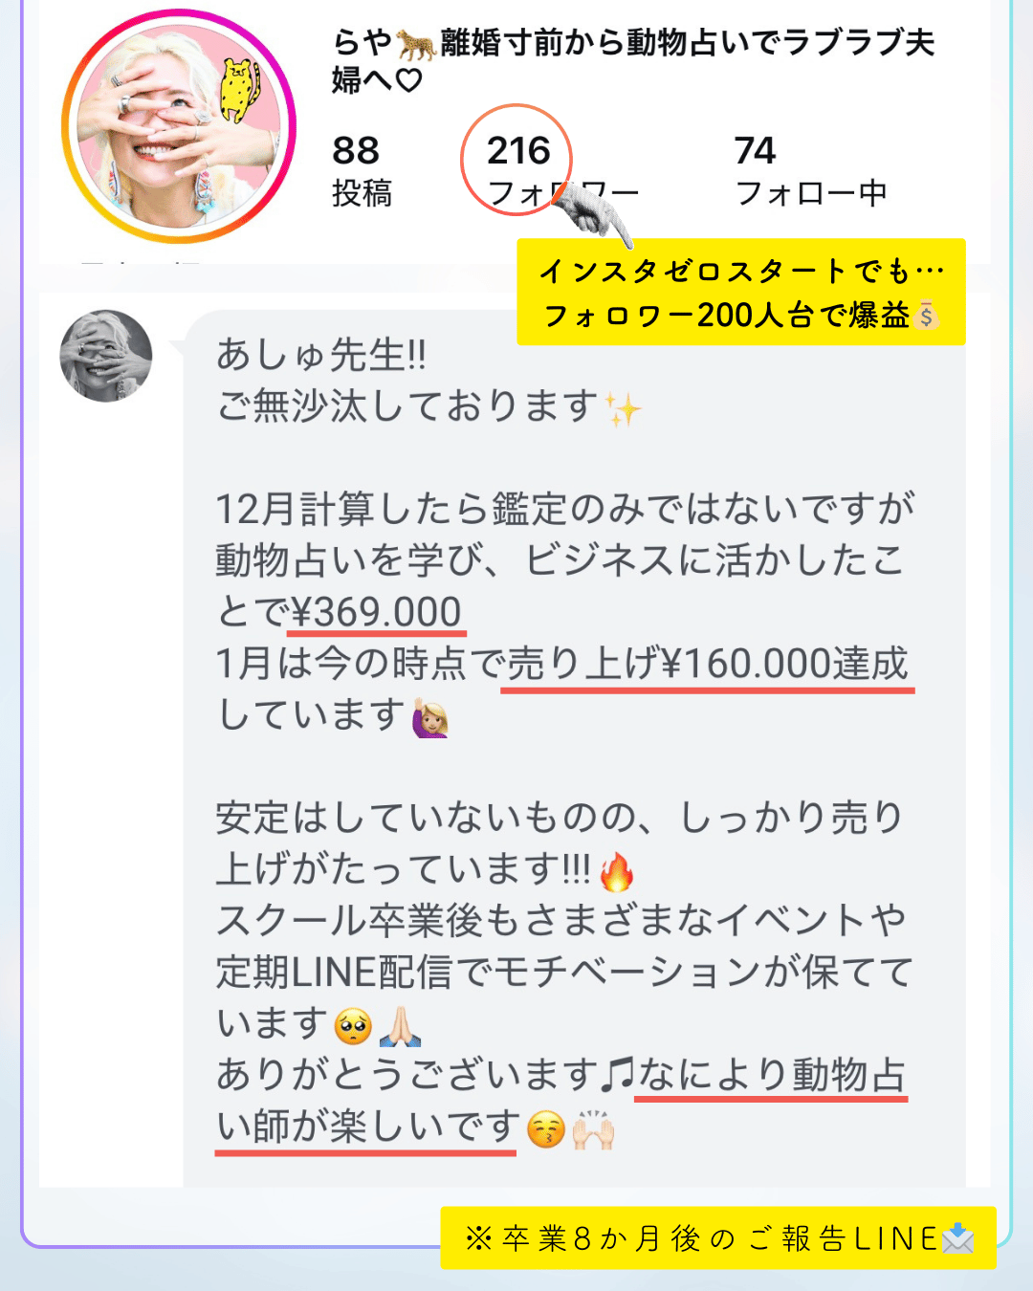Click the underlined 売り上げ¥160.000達成 text
1033x1291 pixels.
(707, 665)
